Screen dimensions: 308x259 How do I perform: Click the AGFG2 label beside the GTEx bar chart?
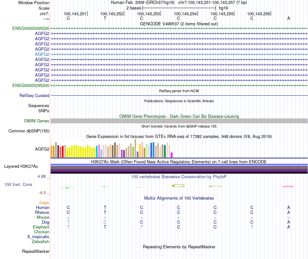pyautogui.click(x=42, y=149)
